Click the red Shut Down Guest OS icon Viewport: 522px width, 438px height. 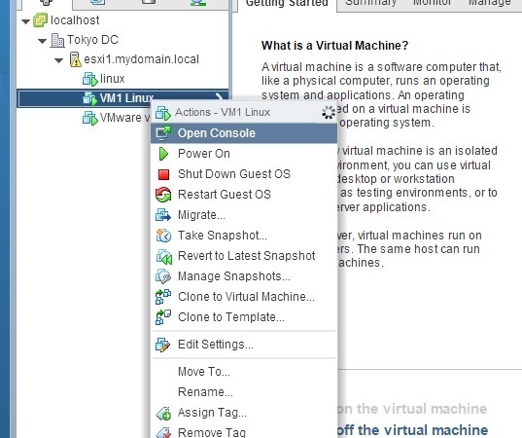163,174
